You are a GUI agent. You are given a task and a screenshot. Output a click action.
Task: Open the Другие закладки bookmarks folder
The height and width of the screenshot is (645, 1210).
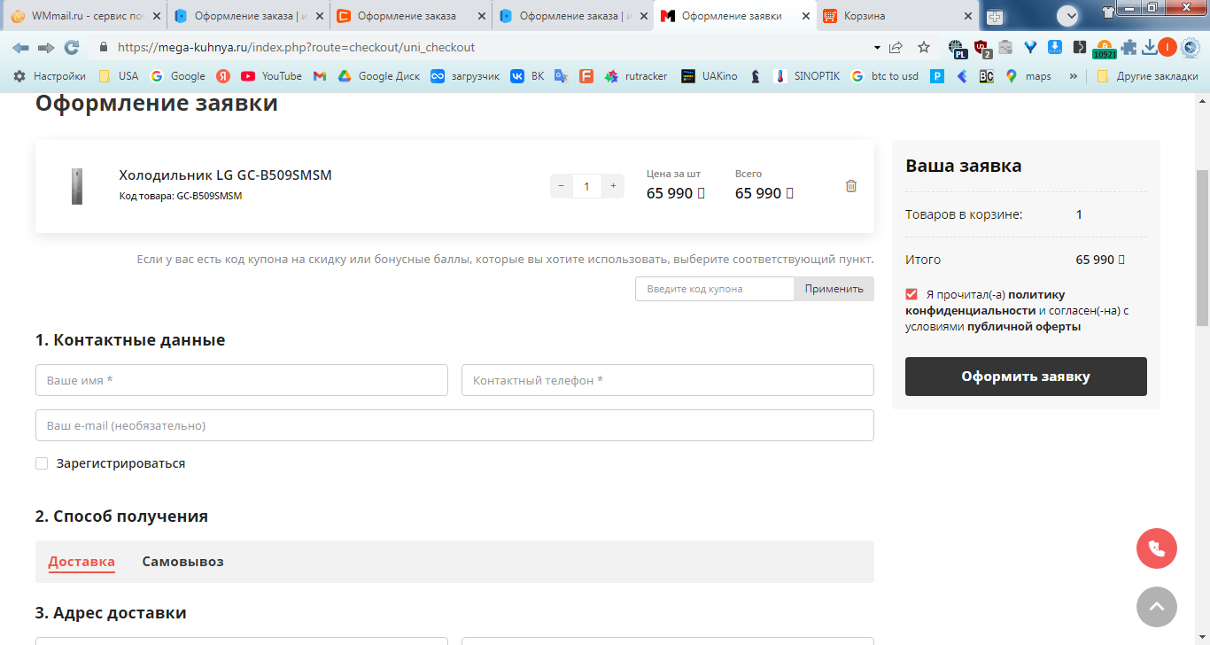click(1147, 76)
